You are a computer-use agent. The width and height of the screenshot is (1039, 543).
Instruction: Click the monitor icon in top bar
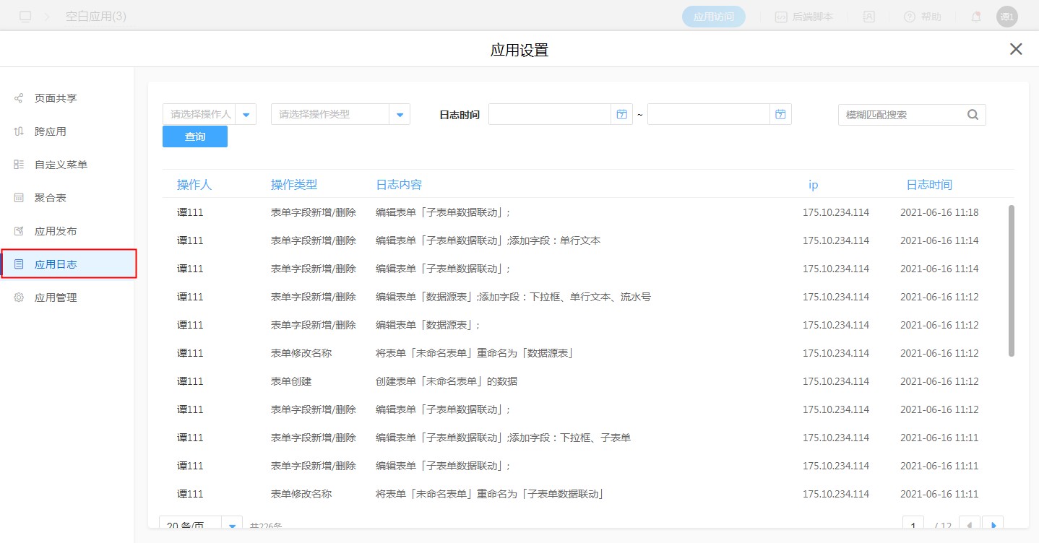tap(26, 16)
